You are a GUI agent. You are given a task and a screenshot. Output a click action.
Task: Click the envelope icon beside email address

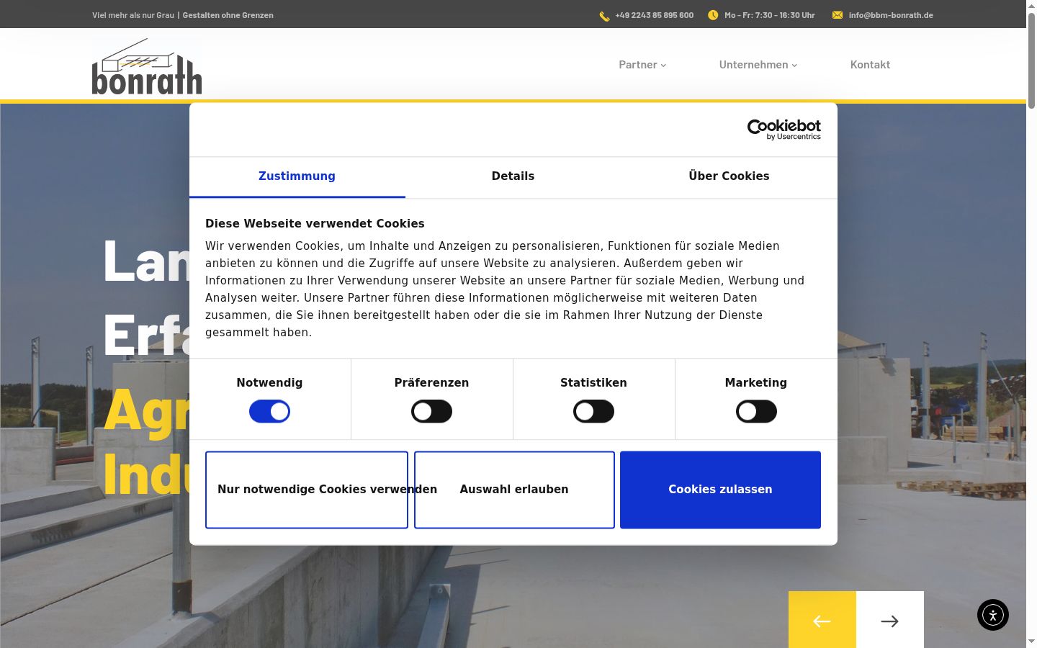[x=838, y=15]
